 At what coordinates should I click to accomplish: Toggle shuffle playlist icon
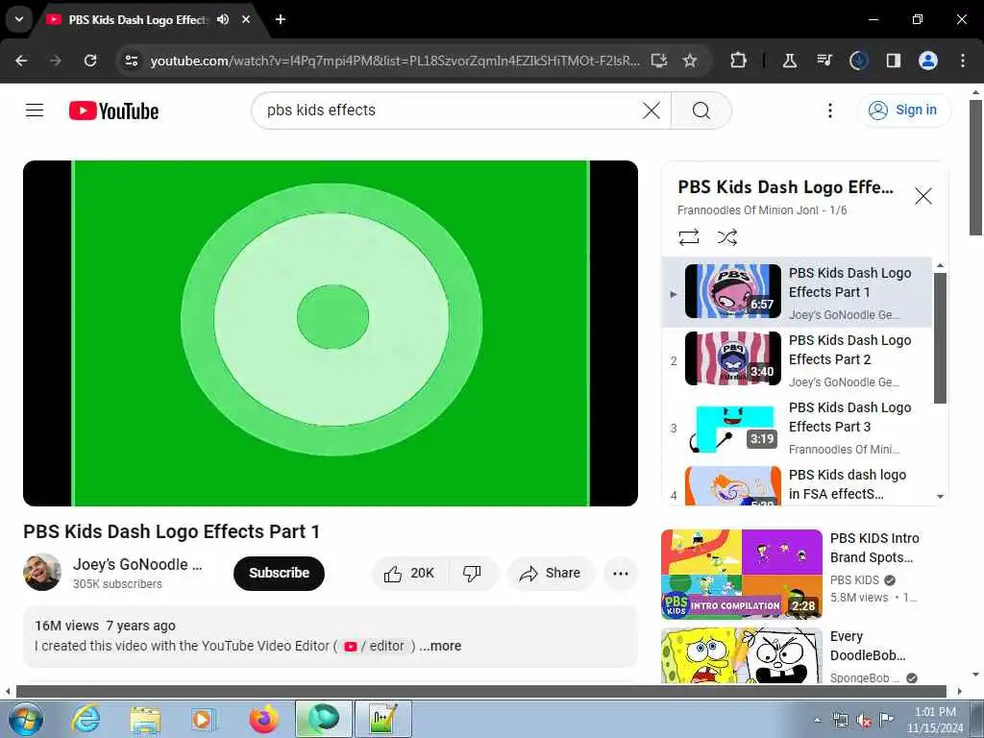[726, 237]
